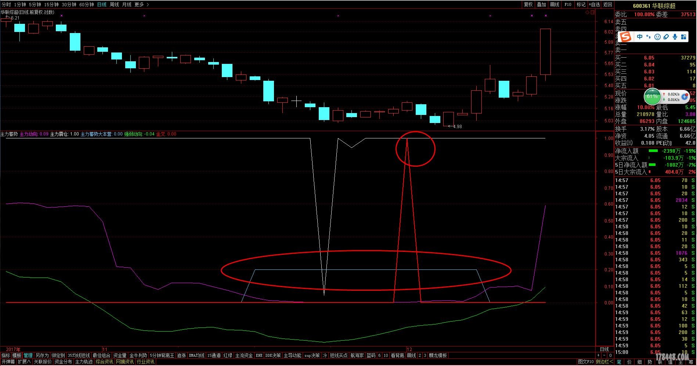Apply the DDE决策 template
Screen dimensions: 697x366
tap(273, 355)
